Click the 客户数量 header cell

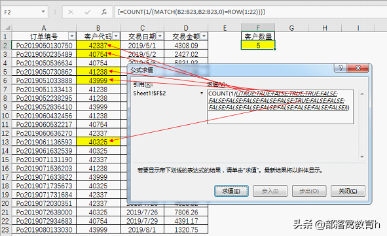(258, 37)
